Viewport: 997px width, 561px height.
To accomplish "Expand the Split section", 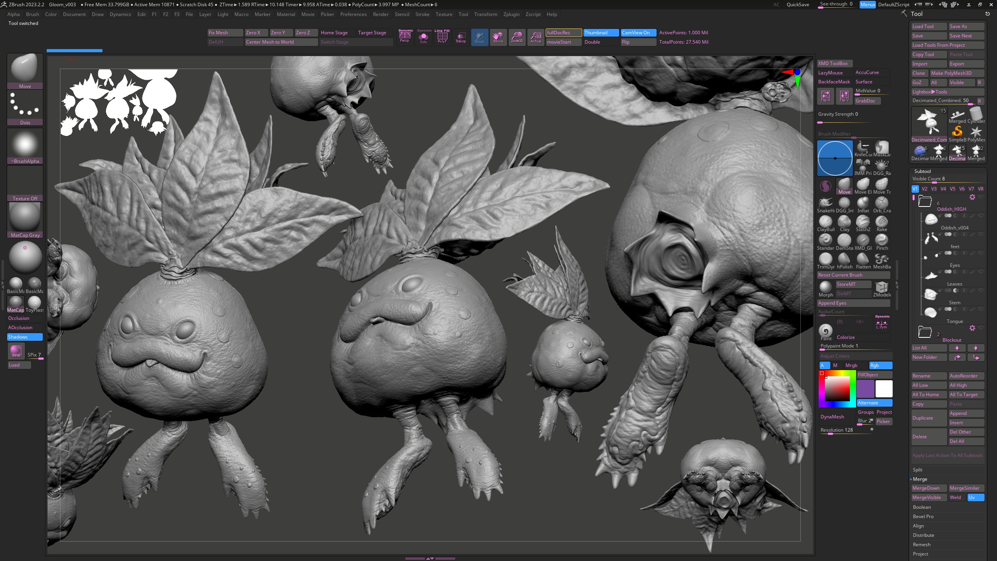I will point(917,470).
